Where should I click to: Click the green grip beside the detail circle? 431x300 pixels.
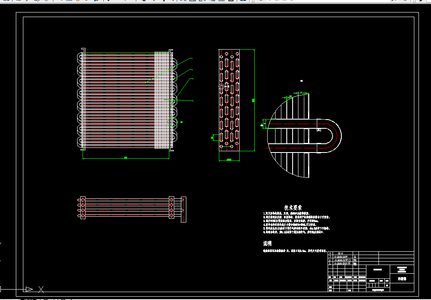pos(181,122)
